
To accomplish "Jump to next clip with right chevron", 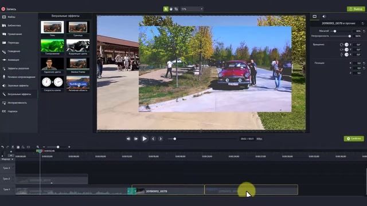I will (161, 138).
